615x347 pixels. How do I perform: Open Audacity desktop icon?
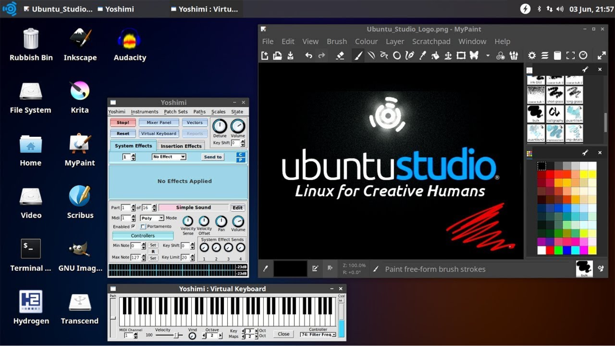pos(130,44)
